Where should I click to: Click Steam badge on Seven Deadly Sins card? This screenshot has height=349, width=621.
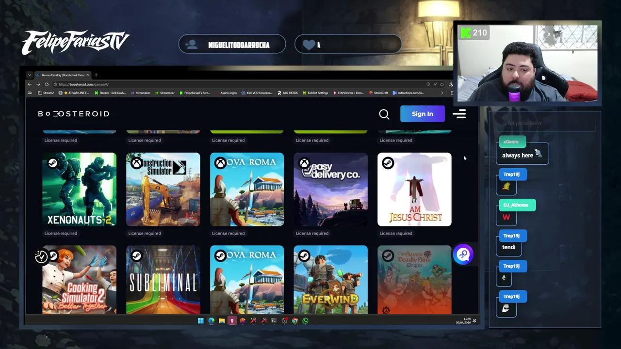click(388, 255)
